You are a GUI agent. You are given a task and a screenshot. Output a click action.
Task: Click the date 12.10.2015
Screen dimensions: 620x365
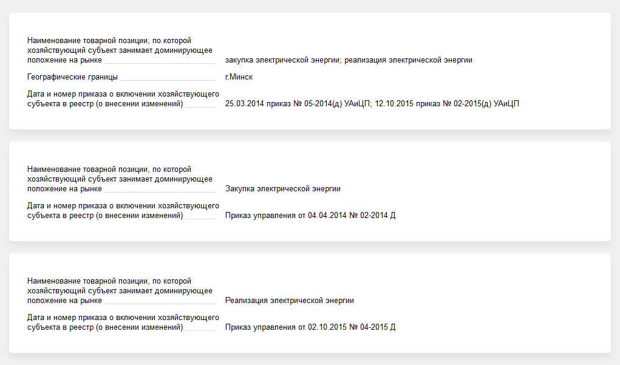coord(394,104)
